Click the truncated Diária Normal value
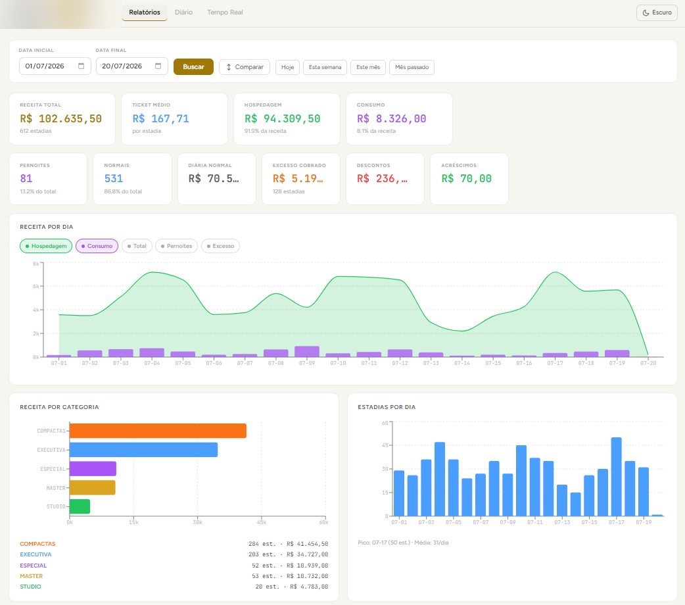The image size is (685, 605). (214, 178)
